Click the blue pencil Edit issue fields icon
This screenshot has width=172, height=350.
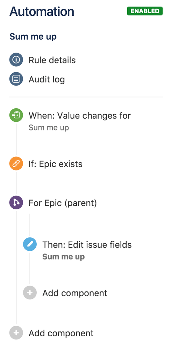pos(30,244)
